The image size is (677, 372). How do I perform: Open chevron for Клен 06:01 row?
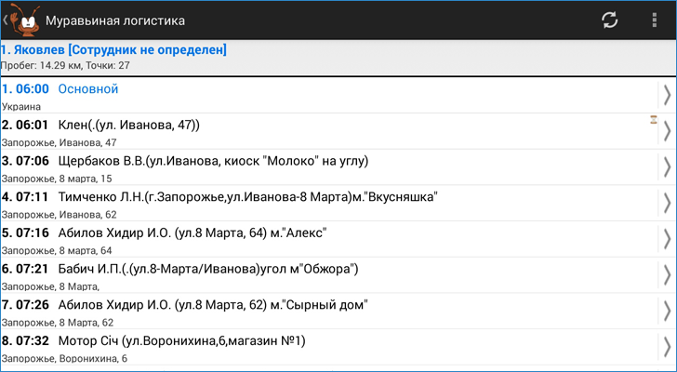(667, 131)
